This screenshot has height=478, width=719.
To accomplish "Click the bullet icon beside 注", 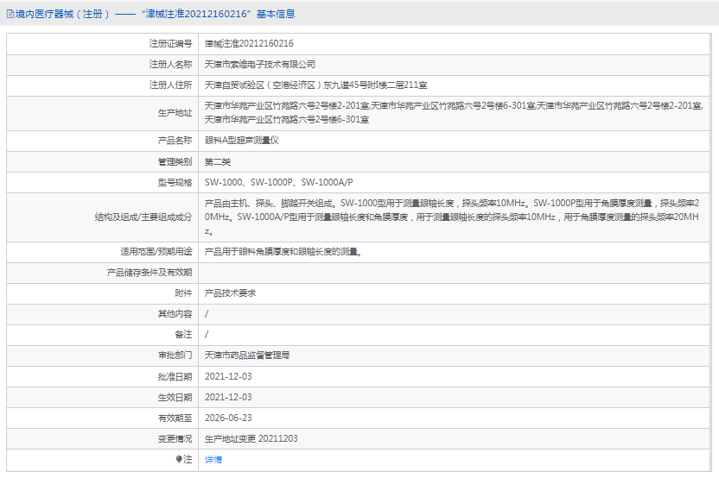I will (179, 459).
